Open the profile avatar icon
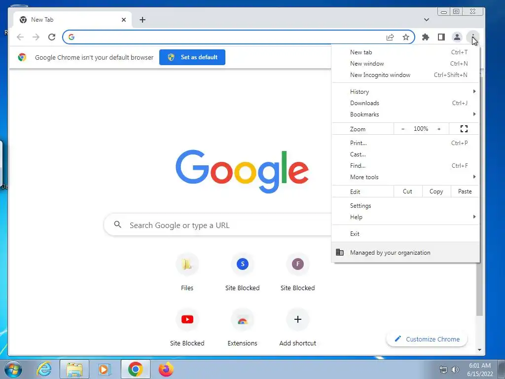Image resolution: width=505 pixels, height=379 pixels. tap(457, 37)
